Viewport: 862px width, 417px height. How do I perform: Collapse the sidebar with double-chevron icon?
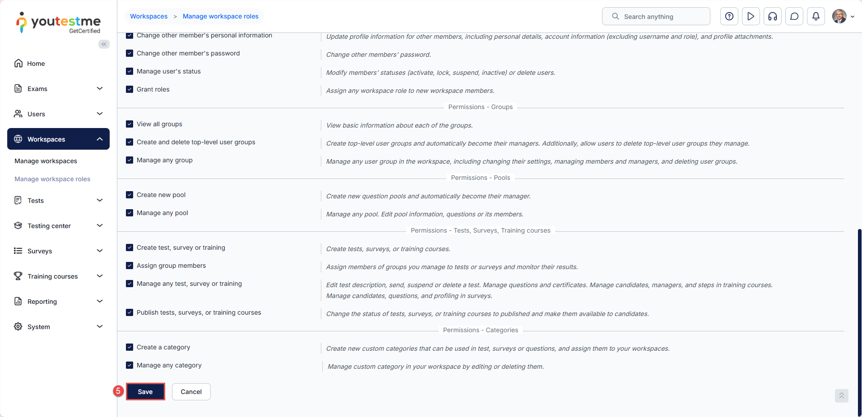click(x=104, y=44)
